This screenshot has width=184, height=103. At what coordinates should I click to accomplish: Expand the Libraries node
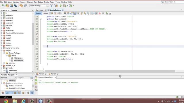(x=4, y=63)
